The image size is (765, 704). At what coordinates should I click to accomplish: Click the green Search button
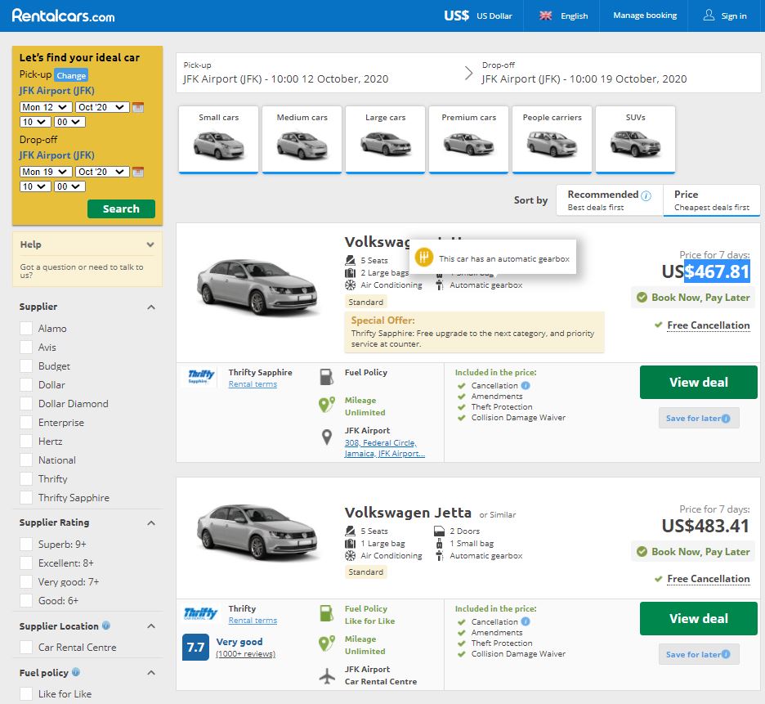(x=121, y=209)
